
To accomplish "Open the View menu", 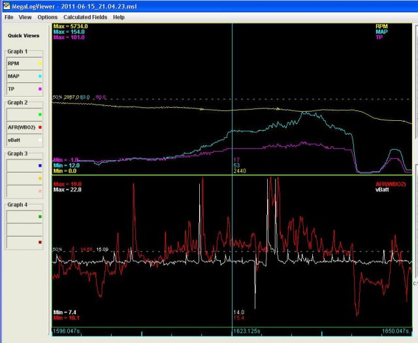I will (25, 17).
